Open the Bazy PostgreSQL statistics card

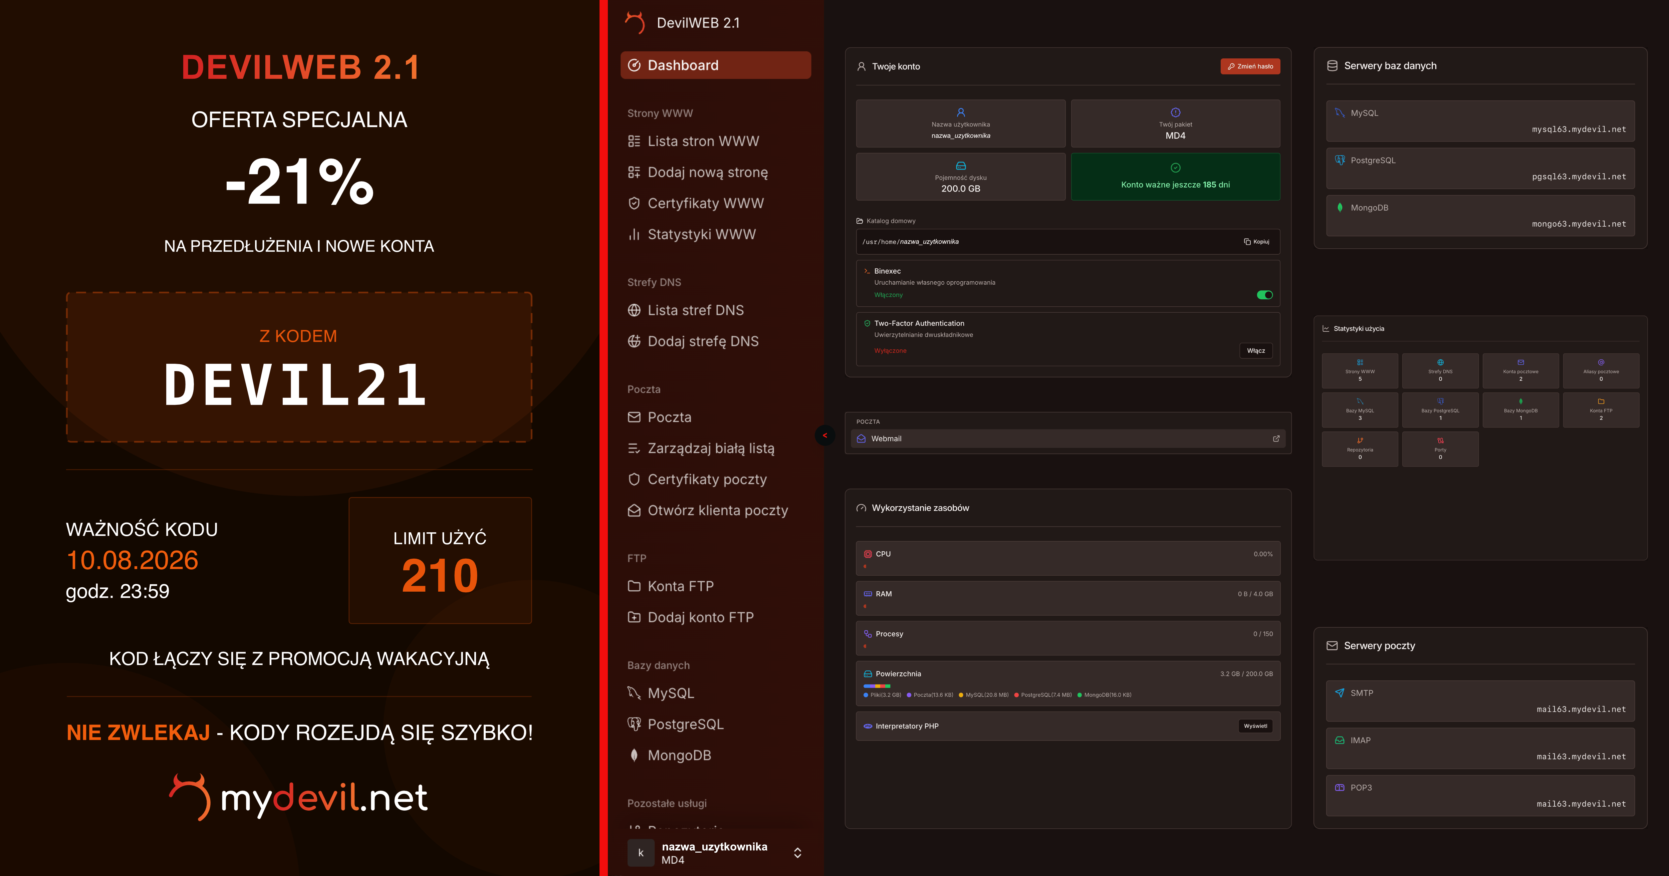1440,409
